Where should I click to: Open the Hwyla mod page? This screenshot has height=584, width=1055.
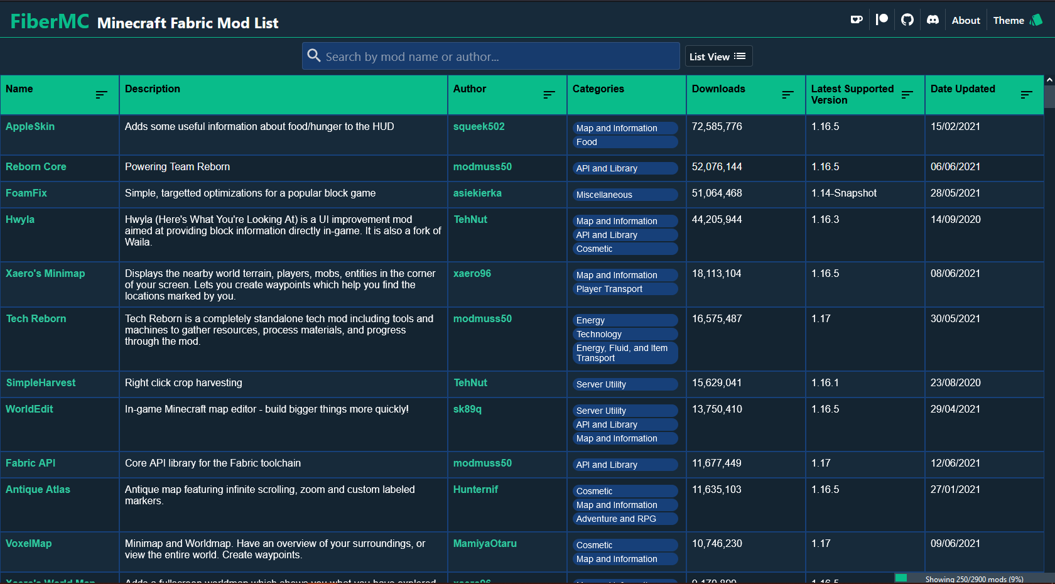pyautogui.click(x=20, y=219)
